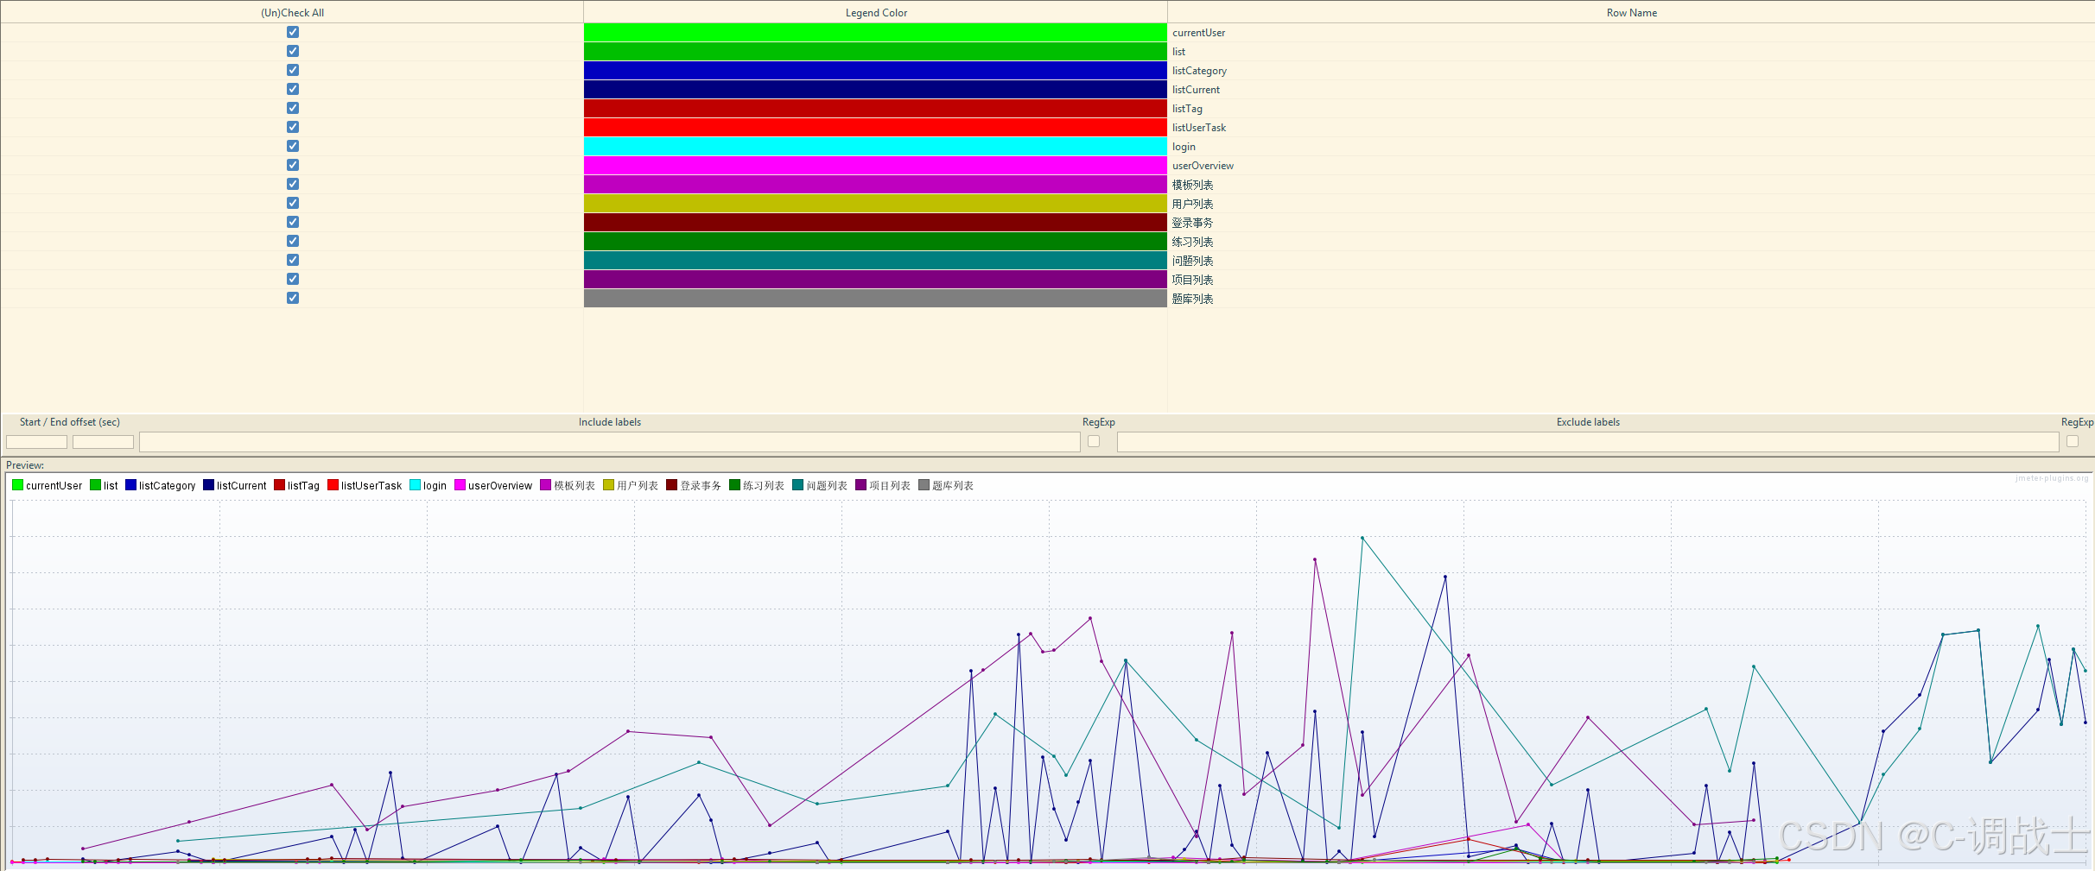
Task: Select the 题库列表 gray color bar
Action: click(x=875, y=298)
